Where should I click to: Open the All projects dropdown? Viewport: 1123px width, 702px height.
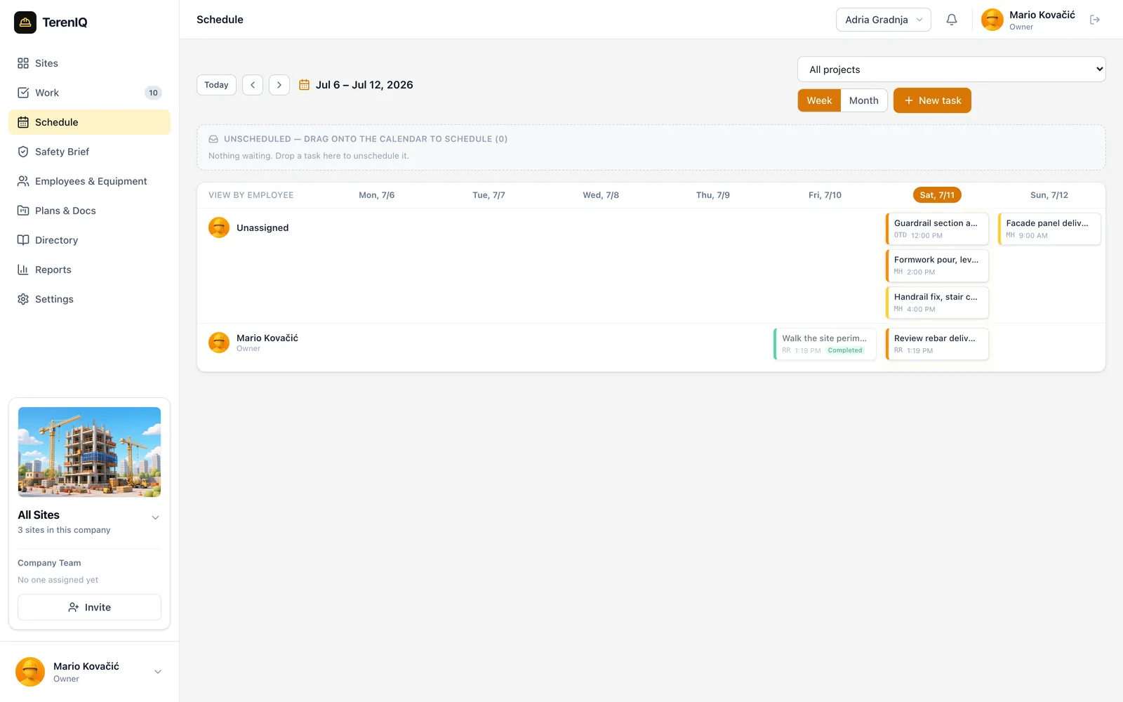click(952, 69)
